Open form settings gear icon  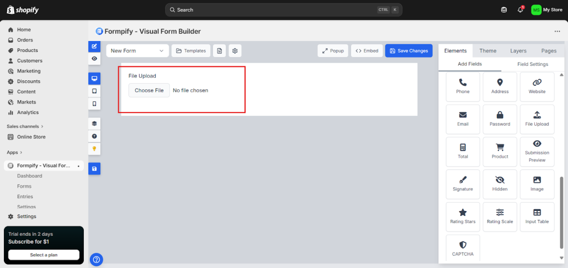click(235, 51)
